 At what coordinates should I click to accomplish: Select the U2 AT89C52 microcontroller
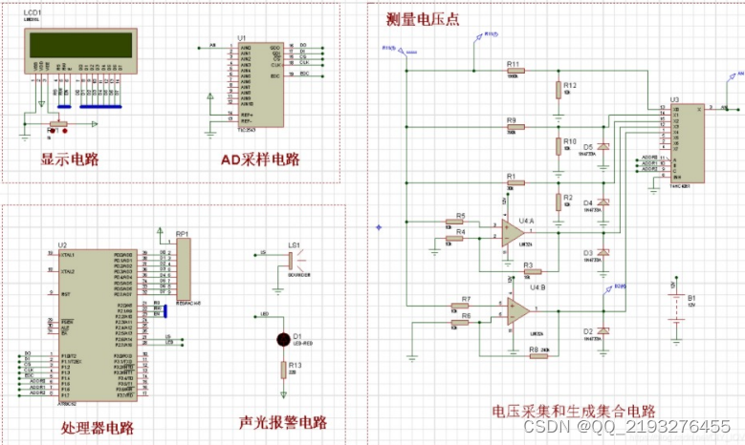tap(98, 326)
